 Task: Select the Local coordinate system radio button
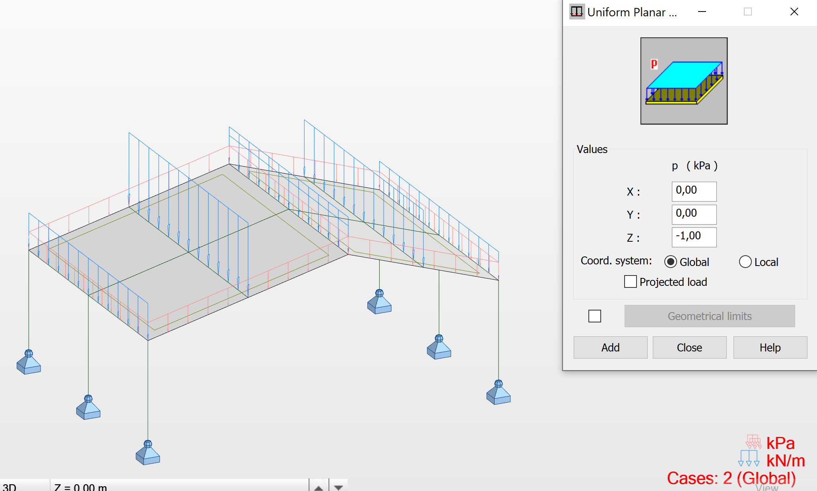[x=745, y=262]
